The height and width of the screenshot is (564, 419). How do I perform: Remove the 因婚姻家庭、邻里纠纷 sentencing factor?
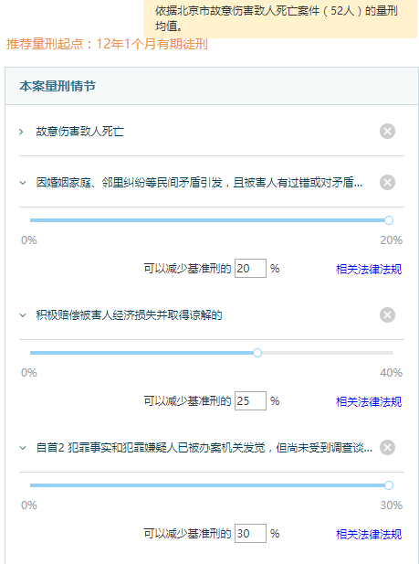[x=387, y=183]
